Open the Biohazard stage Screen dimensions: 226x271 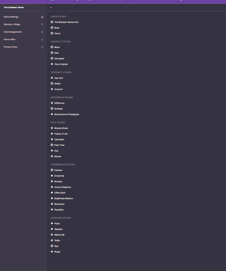click(x=59, y=204)
